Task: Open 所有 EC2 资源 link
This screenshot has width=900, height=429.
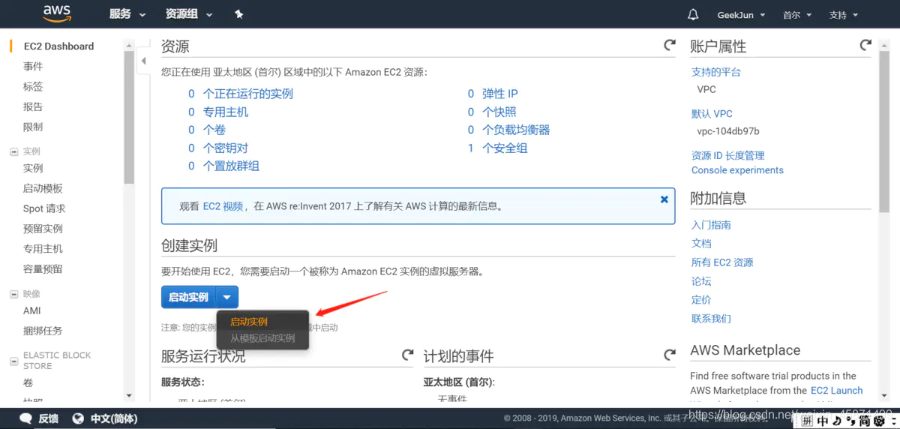Action: [x=722, y=262]
